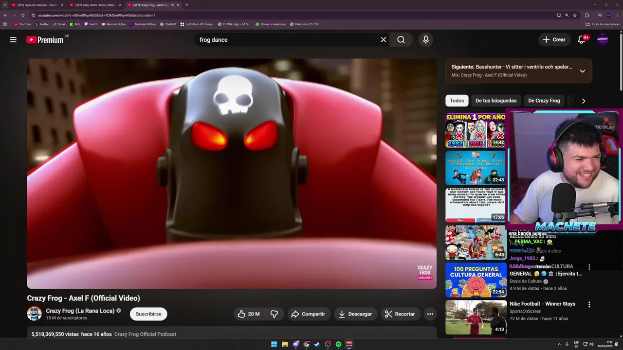
Task: Go to YouTube Premium home logo
Action: tap(45, 40)
